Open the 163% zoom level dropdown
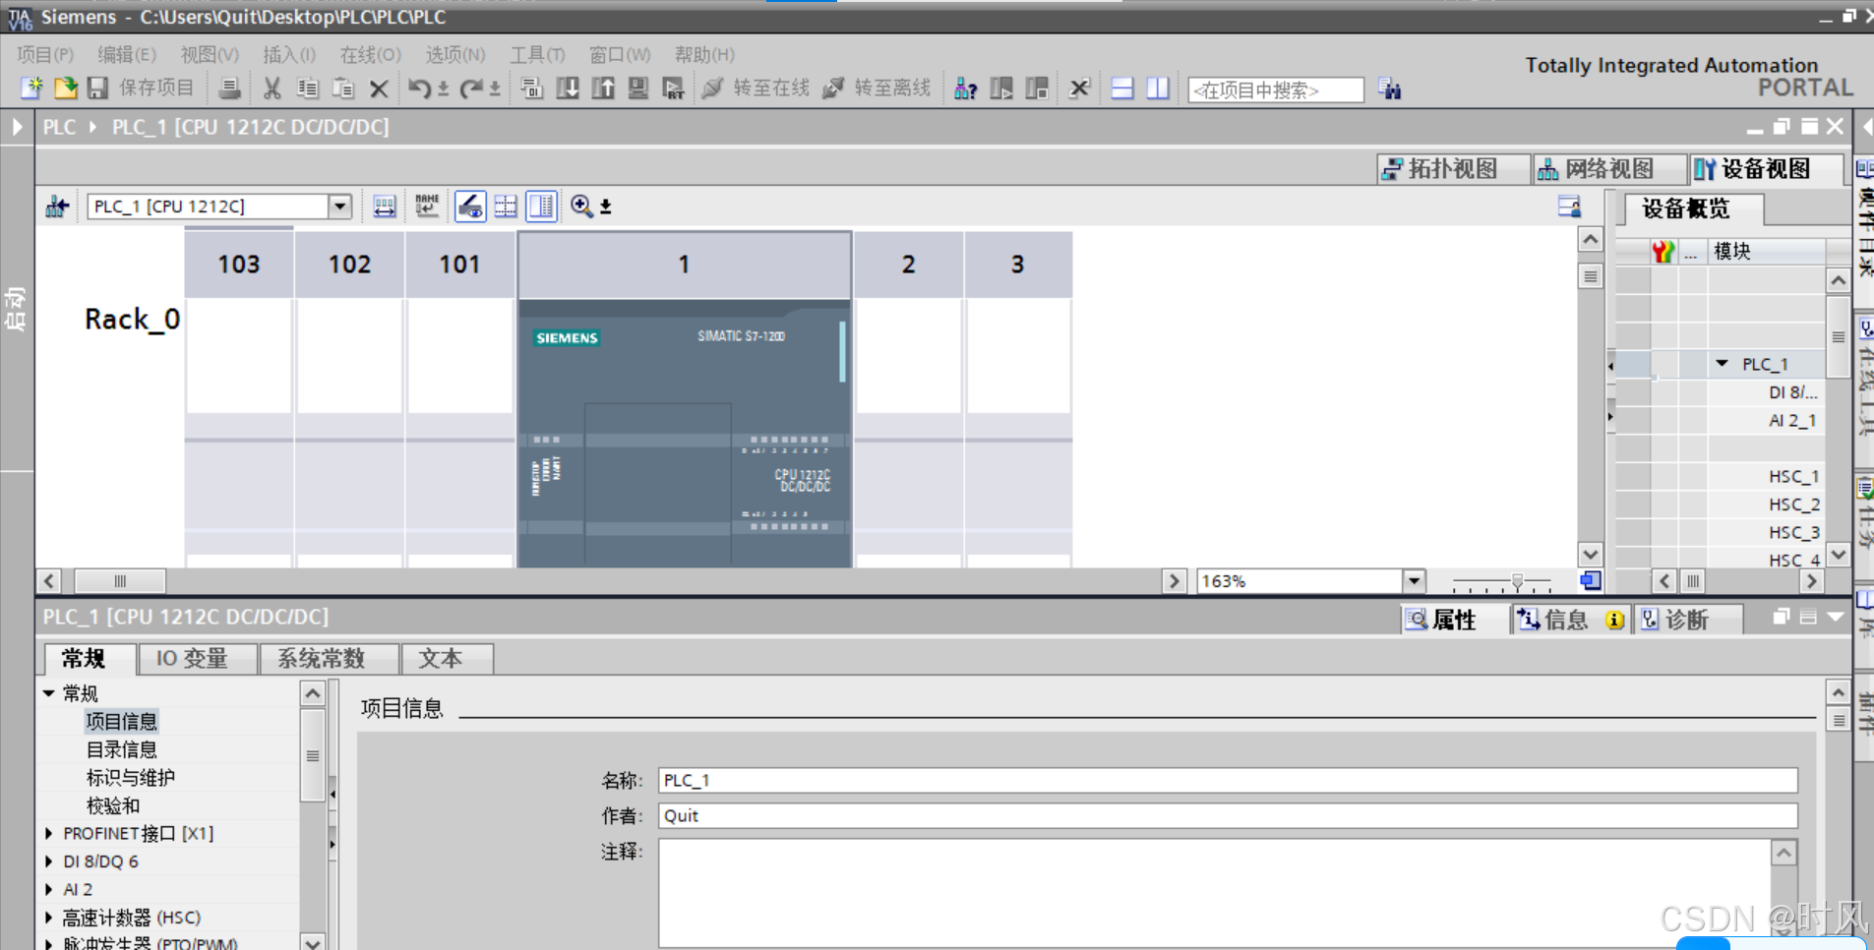 click(x=1414, y=581)
